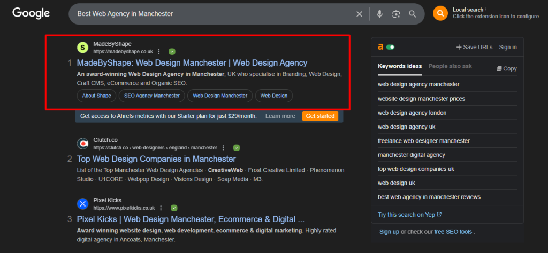548x253 pixels.
Task: Open the three-dot menu for MadeByShape result
Action: pyautogui.click(x=159, y=52)
